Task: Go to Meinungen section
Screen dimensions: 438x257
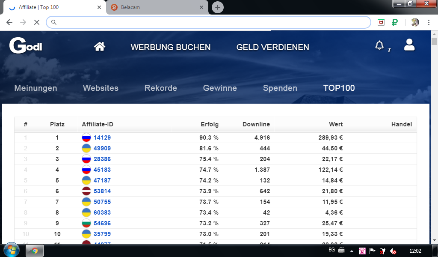Action: click(x=36, y=88)
